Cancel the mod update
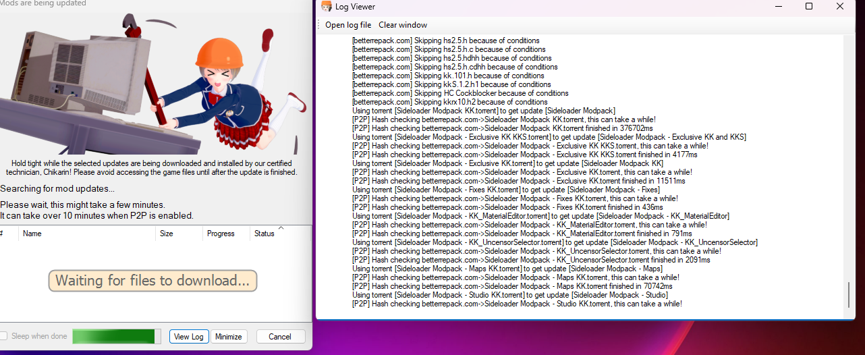This screenshot has width=865, height=355. (x=280, y=337)
